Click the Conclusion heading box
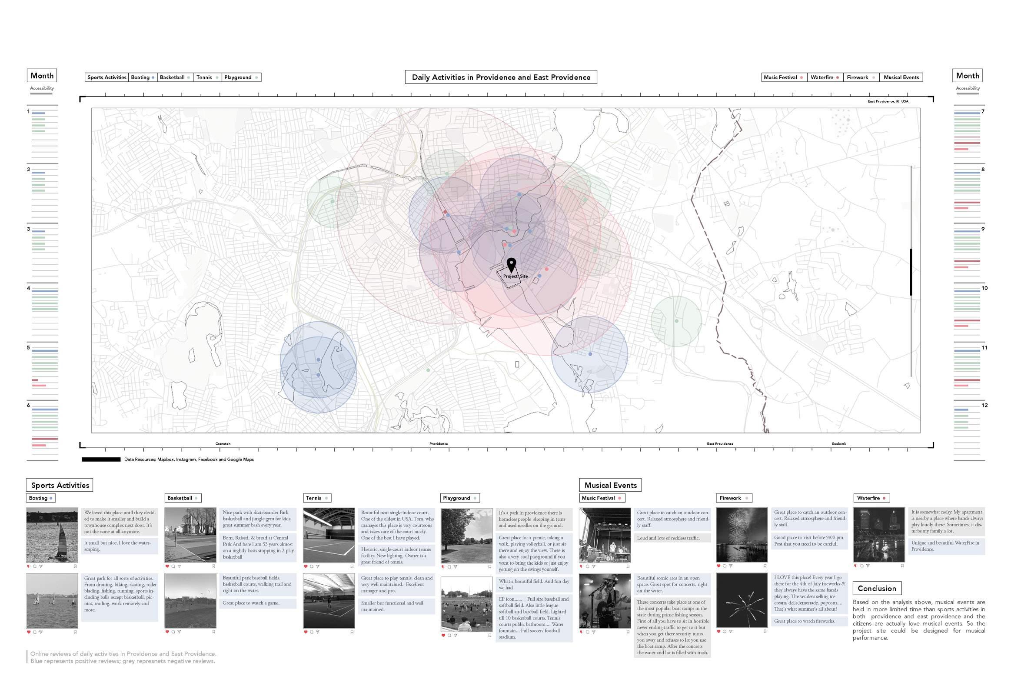 (x=877, y=588)
